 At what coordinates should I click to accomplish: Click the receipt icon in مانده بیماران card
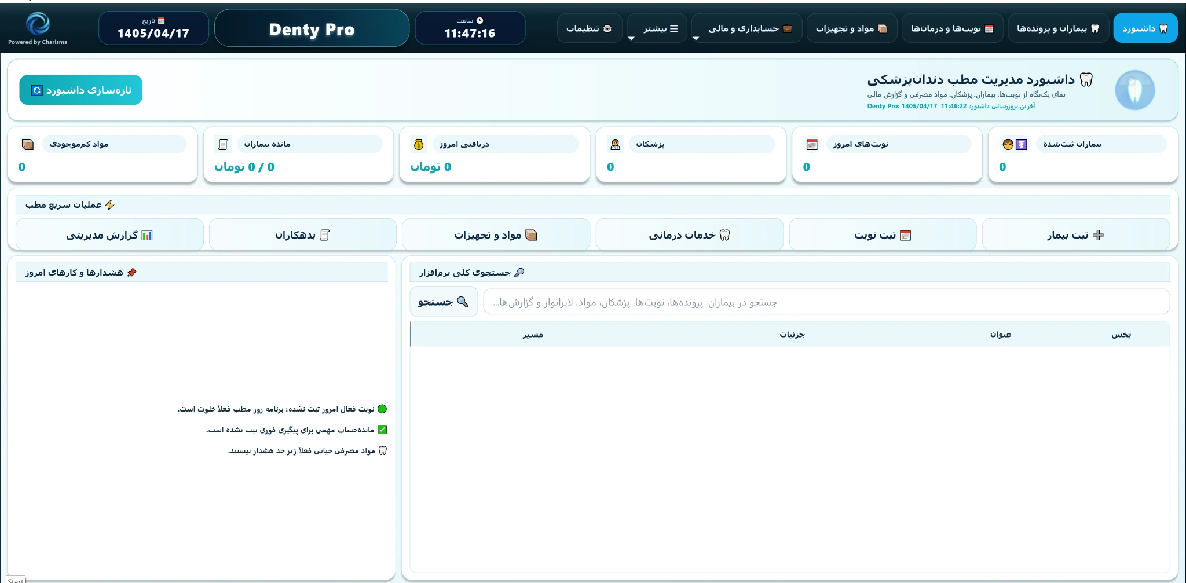pos(223,144)
